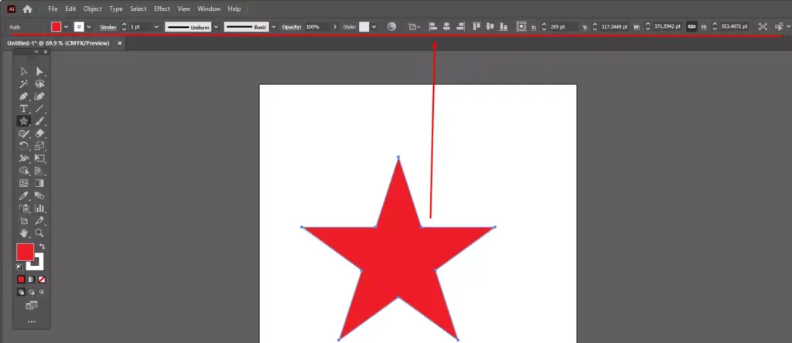Viewport: 792px width, 343px height.
Task: Click the Stroke box in toolbox
Action: (x=39, y=264)
